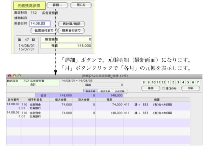Screen dimensions: 209x150
Task: Select month 7 button
Action: click(198, 82)
